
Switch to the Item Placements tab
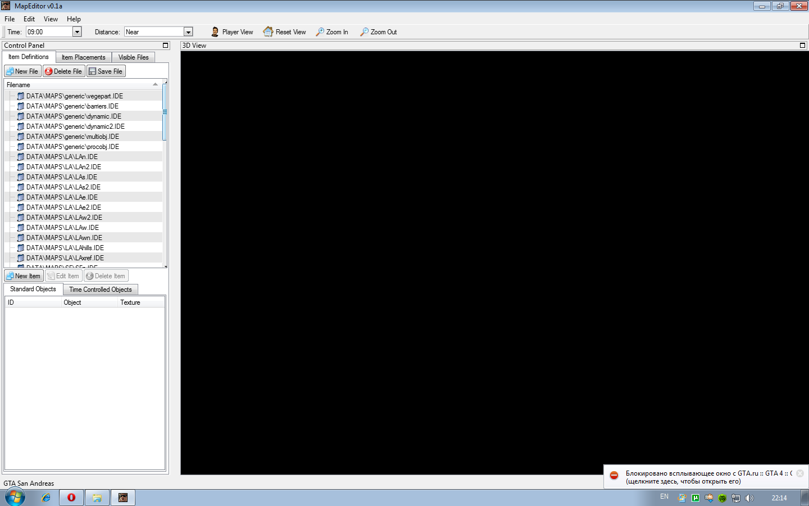[84, 57]
